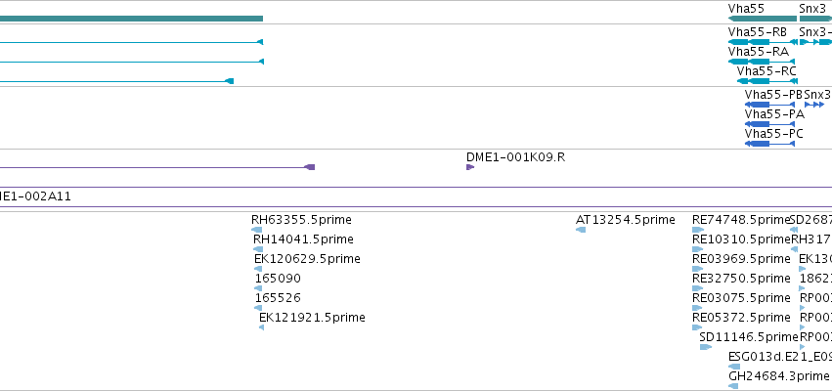Image resolution: width=832 pixels, height=391 pixels.
Task: Select the Snx3 gene bar
Action: pos(815,19)
